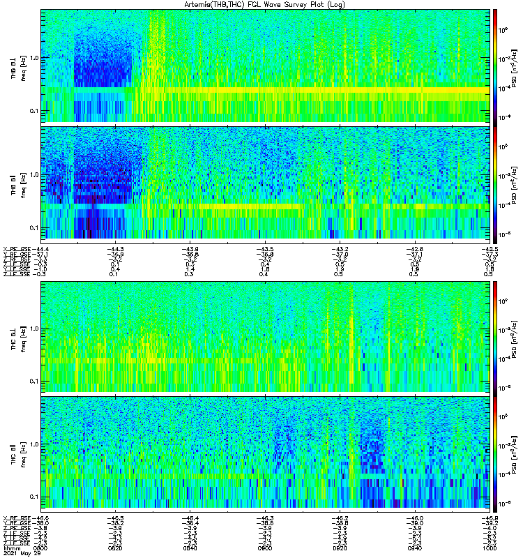This screenshot has height=558, width=523.
Task: Click the '1.0' frequency tick of THB B-parallel panel
Action: [33, 175]
